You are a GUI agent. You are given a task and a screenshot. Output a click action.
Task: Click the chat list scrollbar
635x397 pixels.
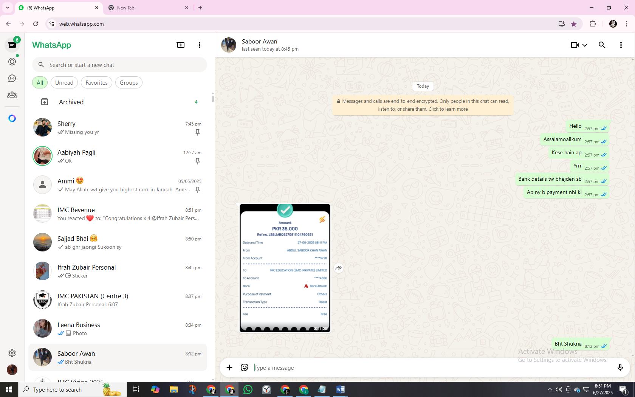(x=212, y=99)
